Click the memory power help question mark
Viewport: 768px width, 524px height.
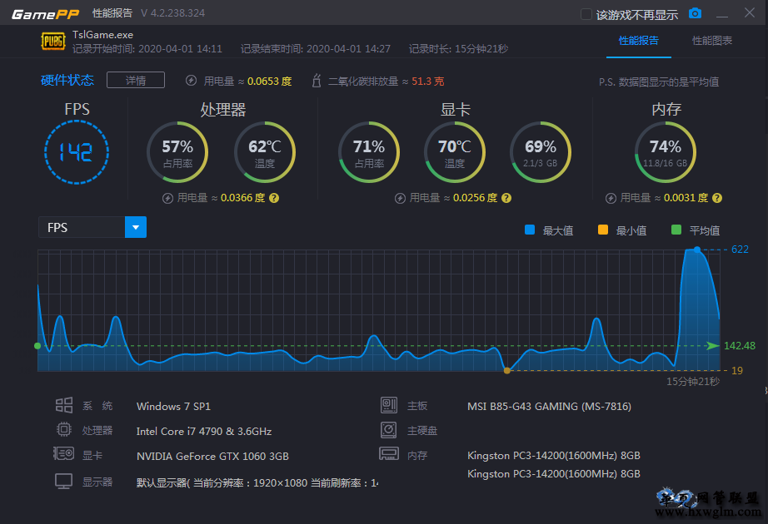(717, 198)
